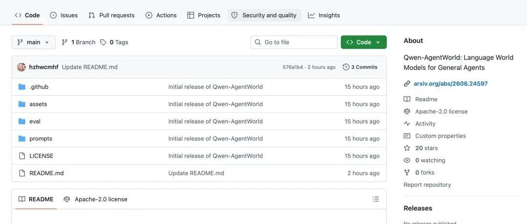Switch to the Actions tab
This screenshot has height=224, width=527.
tap(161, 15)
